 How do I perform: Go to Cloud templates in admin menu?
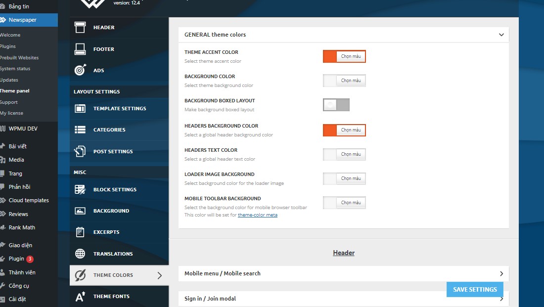[x=29, y=201]
